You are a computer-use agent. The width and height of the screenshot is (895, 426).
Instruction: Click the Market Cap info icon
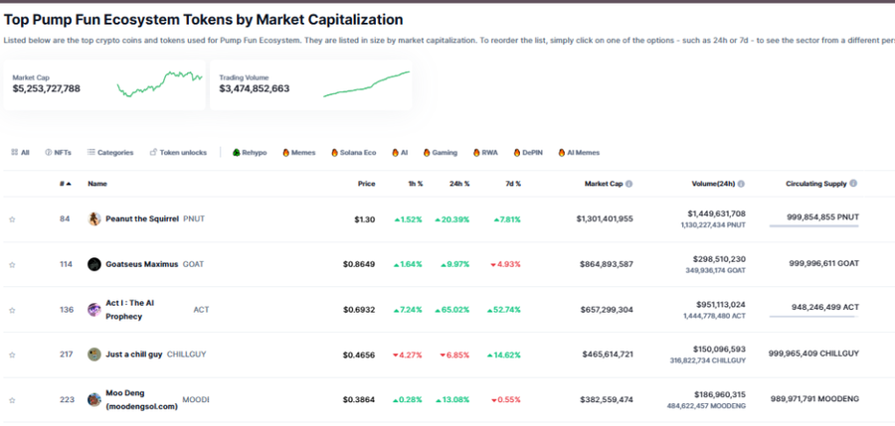coord(628,184)
